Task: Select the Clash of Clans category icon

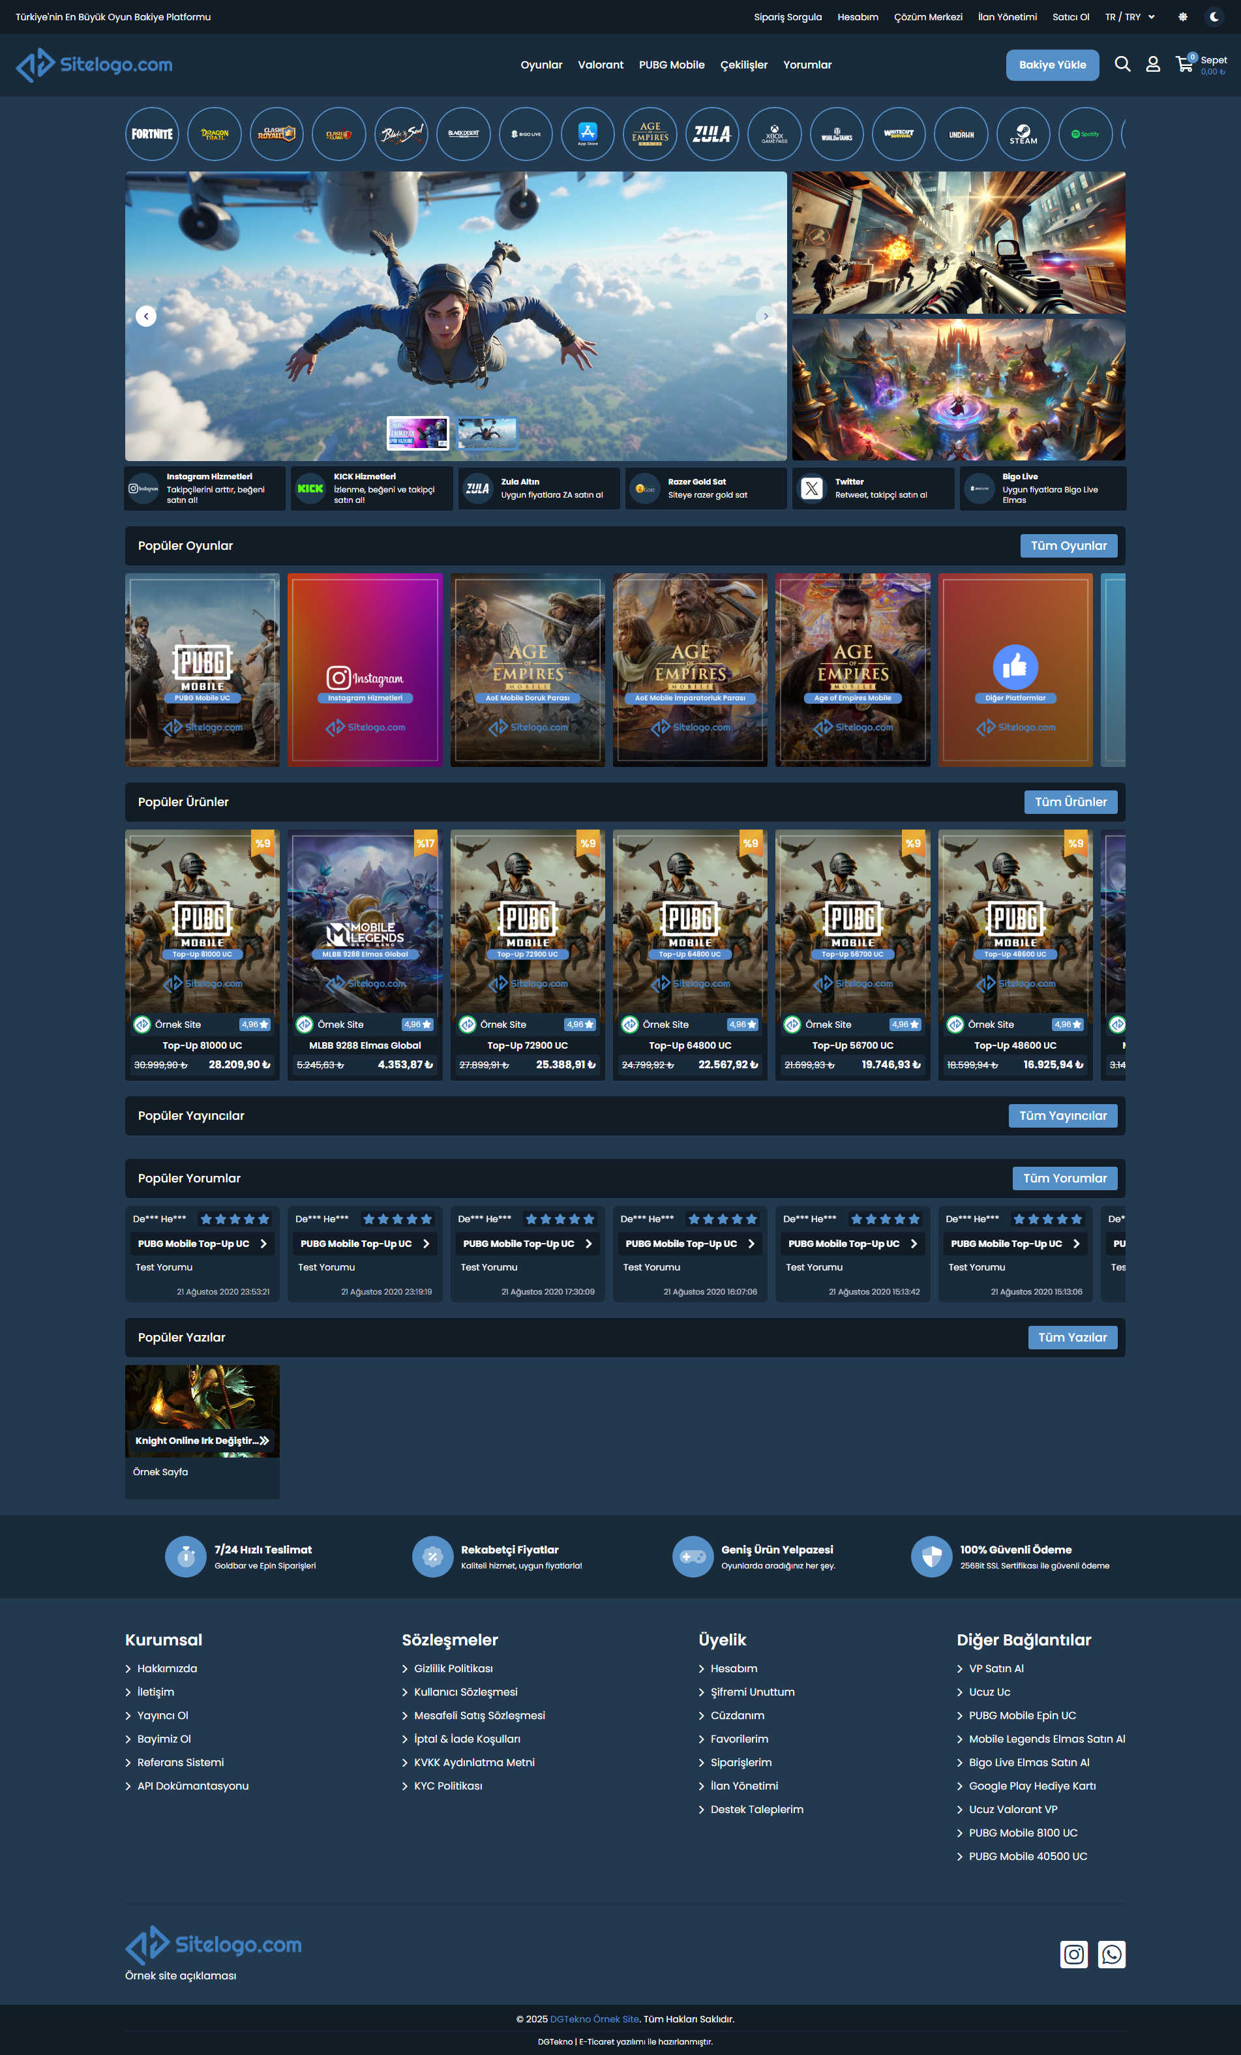Action: [x=338, y=134]
